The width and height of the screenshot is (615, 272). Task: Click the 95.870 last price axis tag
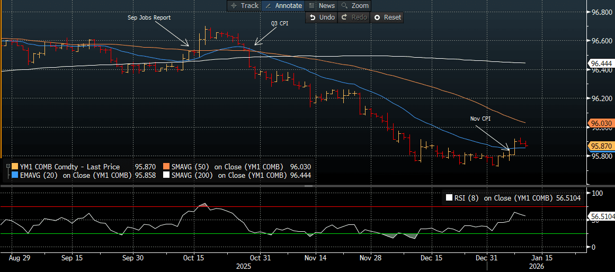pos(602,146)
